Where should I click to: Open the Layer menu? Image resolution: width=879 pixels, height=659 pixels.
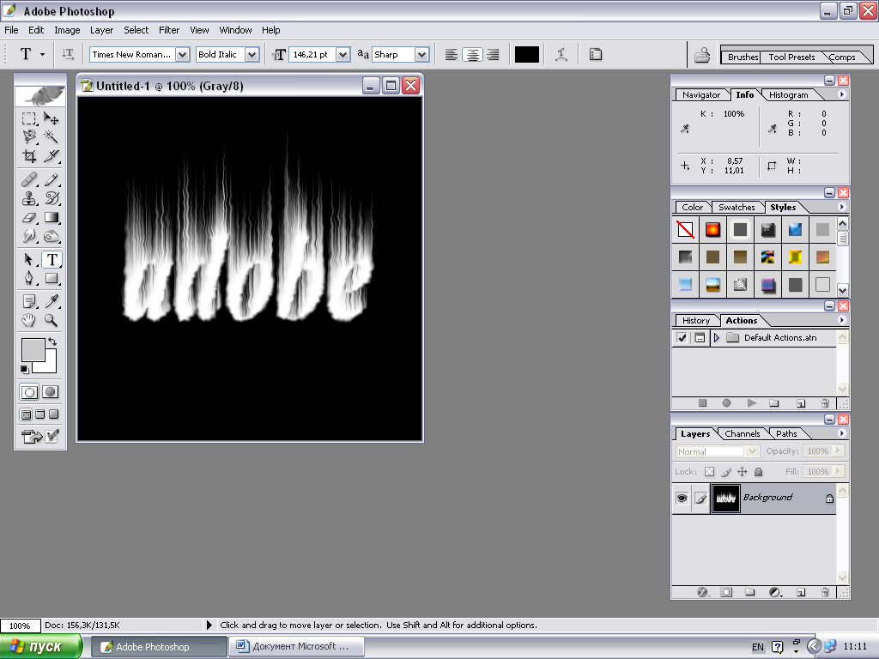click(101, 30)
